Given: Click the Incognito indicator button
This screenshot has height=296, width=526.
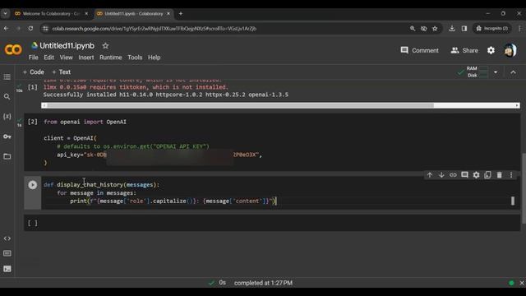Looking at the screenshot, I should click(x=492, y=29).
